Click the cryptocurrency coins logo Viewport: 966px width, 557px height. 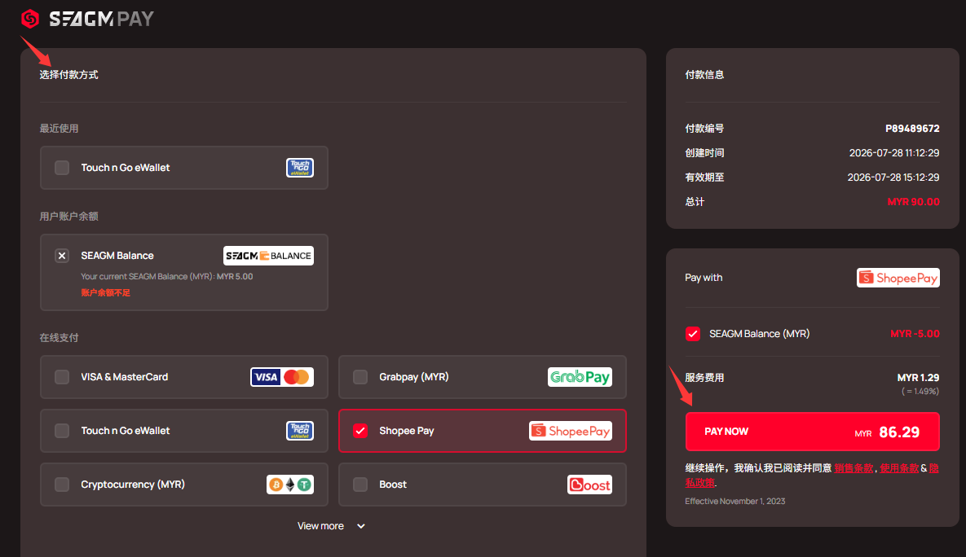290,485
